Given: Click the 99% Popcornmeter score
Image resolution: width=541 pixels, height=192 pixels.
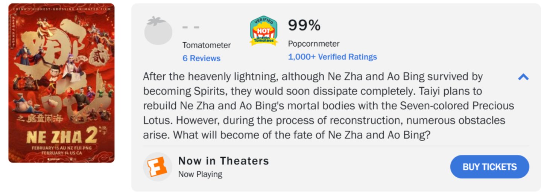Looking at the screenshot, I should [304, 26].
